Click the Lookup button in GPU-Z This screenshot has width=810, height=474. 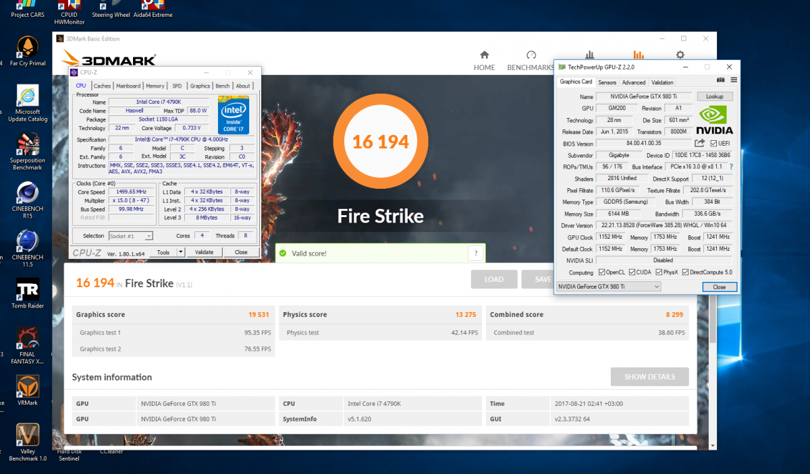[x=714, y=96]
